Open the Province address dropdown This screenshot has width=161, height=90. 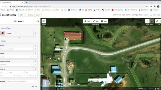click(27, 76)
